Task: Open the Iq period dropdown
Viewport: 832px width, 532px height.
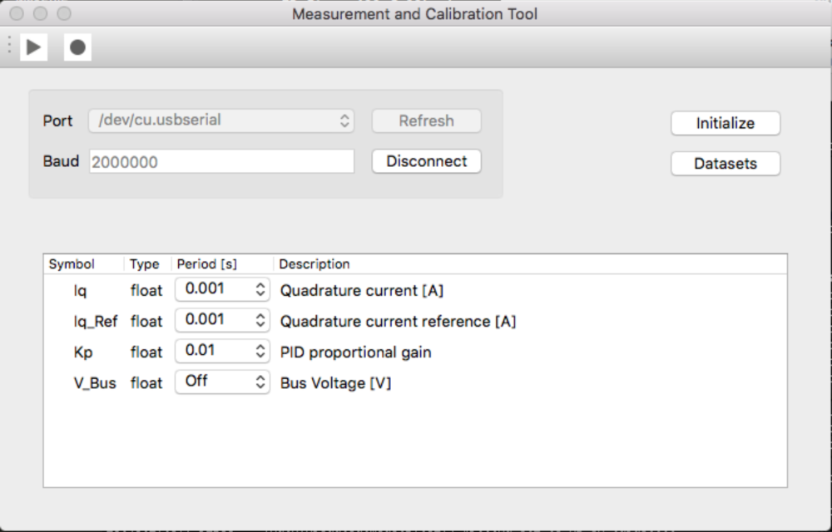Action: (222, 289)
